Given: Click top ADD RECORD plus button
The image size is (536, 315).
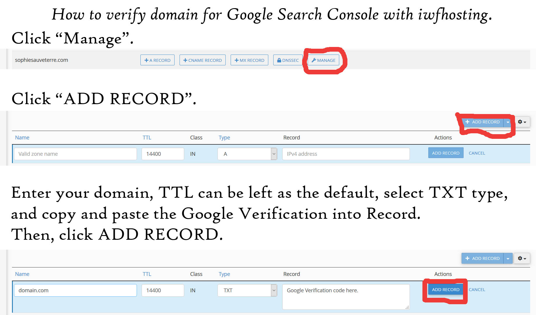Looking at the screenshot, I should tap(483, 122).
